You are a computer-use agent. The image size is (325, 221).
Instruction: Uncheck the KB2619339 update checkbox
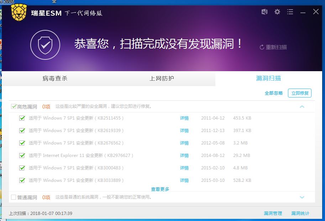click(22, 131)
